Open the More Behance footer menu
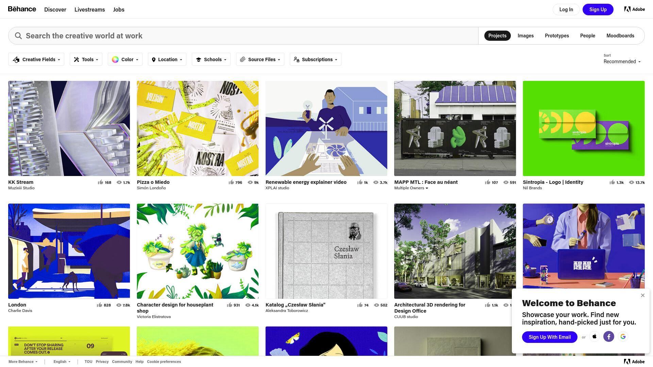The width and height of the screenshot is (653, 367). [x=23, y=362]
